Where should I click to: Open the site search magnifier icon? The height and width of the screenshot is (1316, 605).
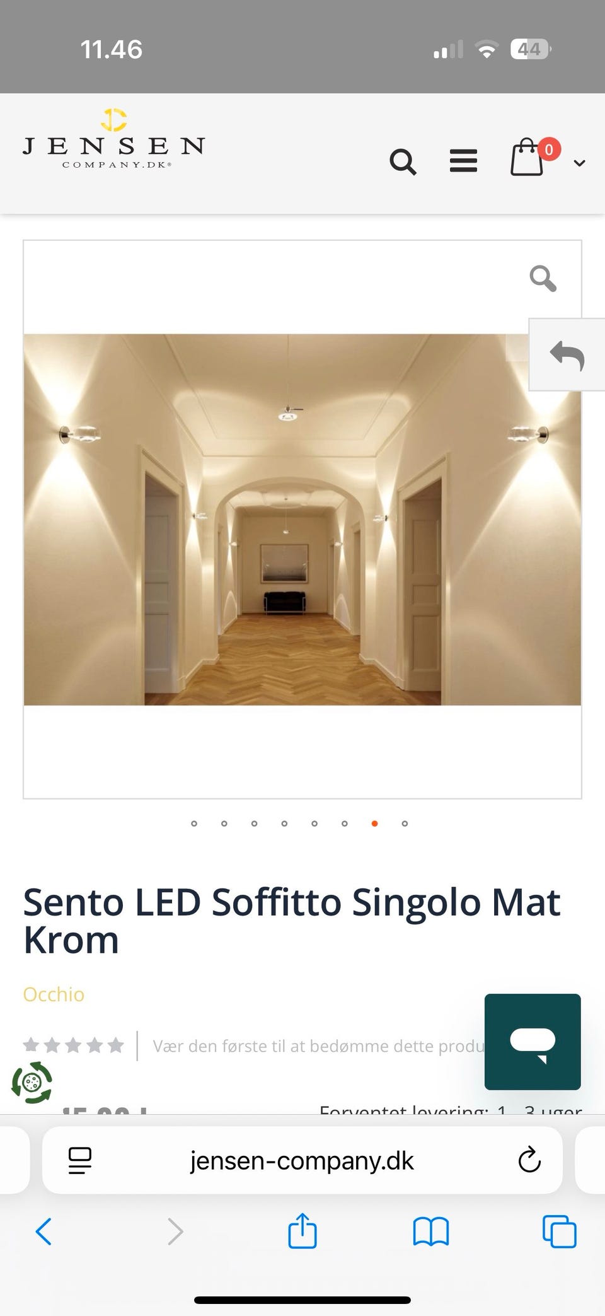pos(403,162)
